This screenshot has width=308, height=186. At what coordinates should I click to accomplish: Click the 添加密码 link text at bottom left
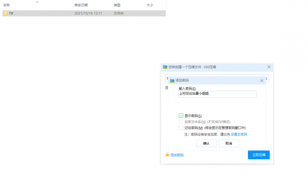(177, 155)
